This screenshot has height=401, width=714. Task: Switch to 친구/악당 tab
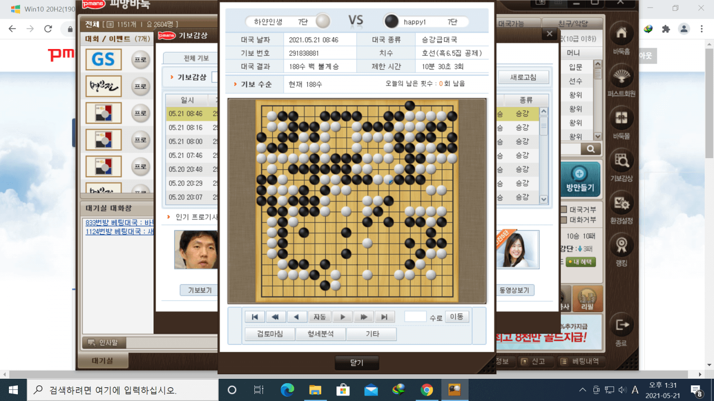[573, 24]
